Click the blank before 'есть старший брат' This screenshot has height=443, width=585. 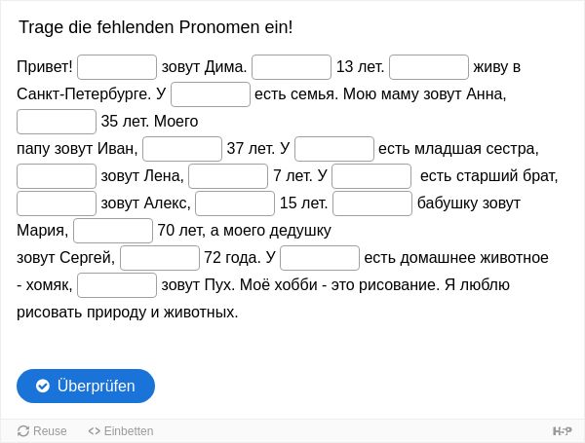(371, 176)
